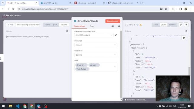Click the Back to canvas link
The height and width of the screenshot is (109, 194).
[x=12, y=15]
